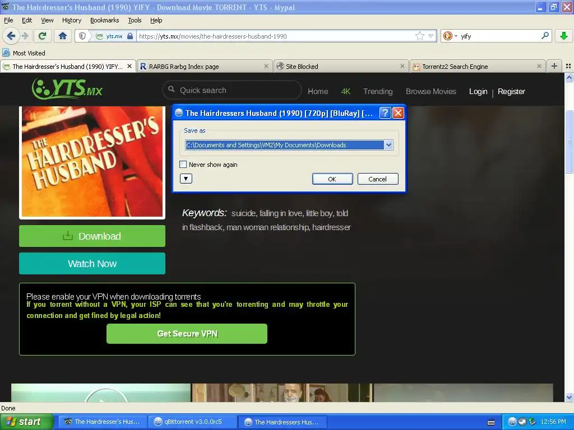This screenshot has height=430, width=574.
Task: Click the hairdresser keyword link
Action: click(x=331, y=227)
